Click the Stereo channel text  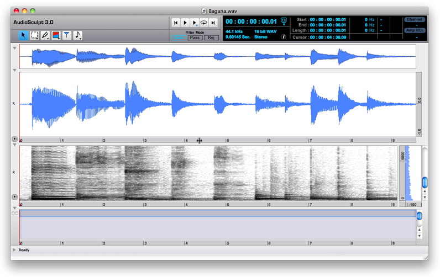coord(261,37)
